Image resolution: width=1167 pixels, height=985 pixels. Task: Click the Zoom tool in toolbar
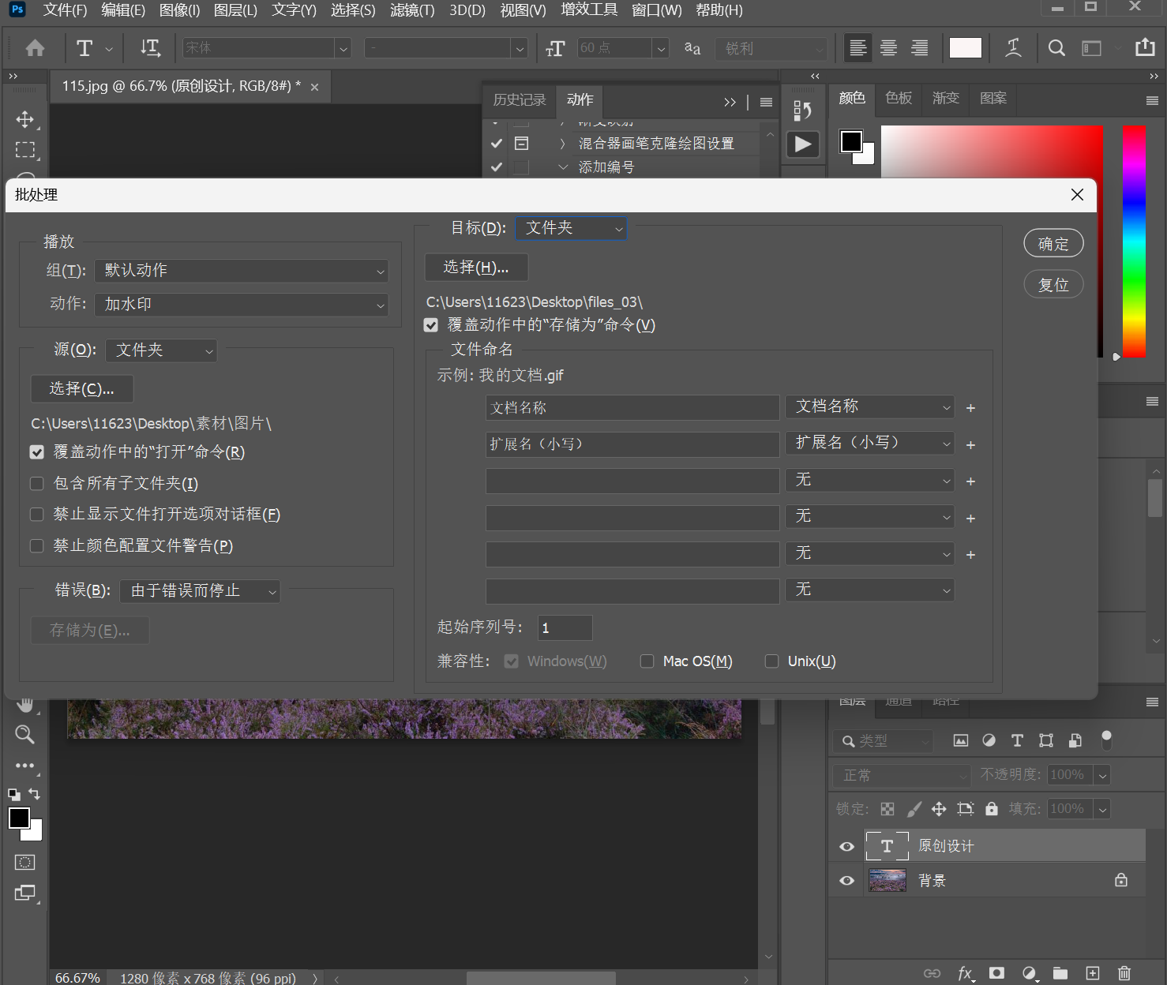click(24, 735)
